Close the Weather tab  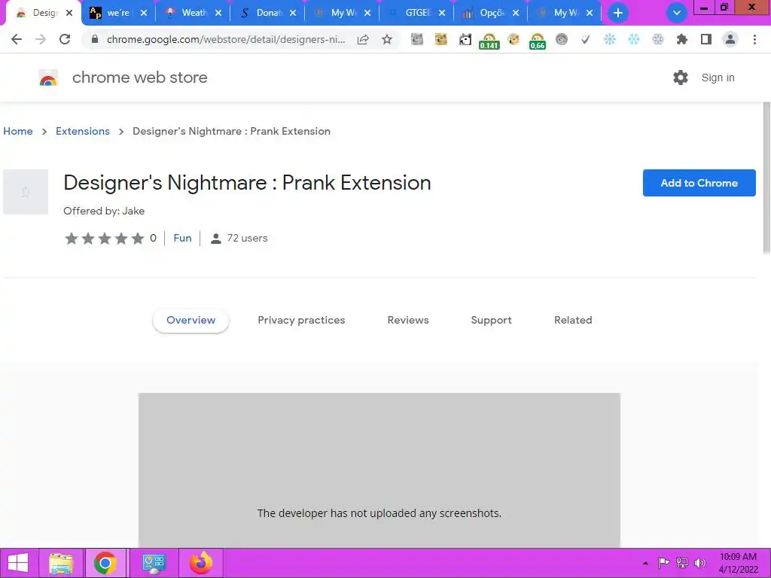click(218, 14)
